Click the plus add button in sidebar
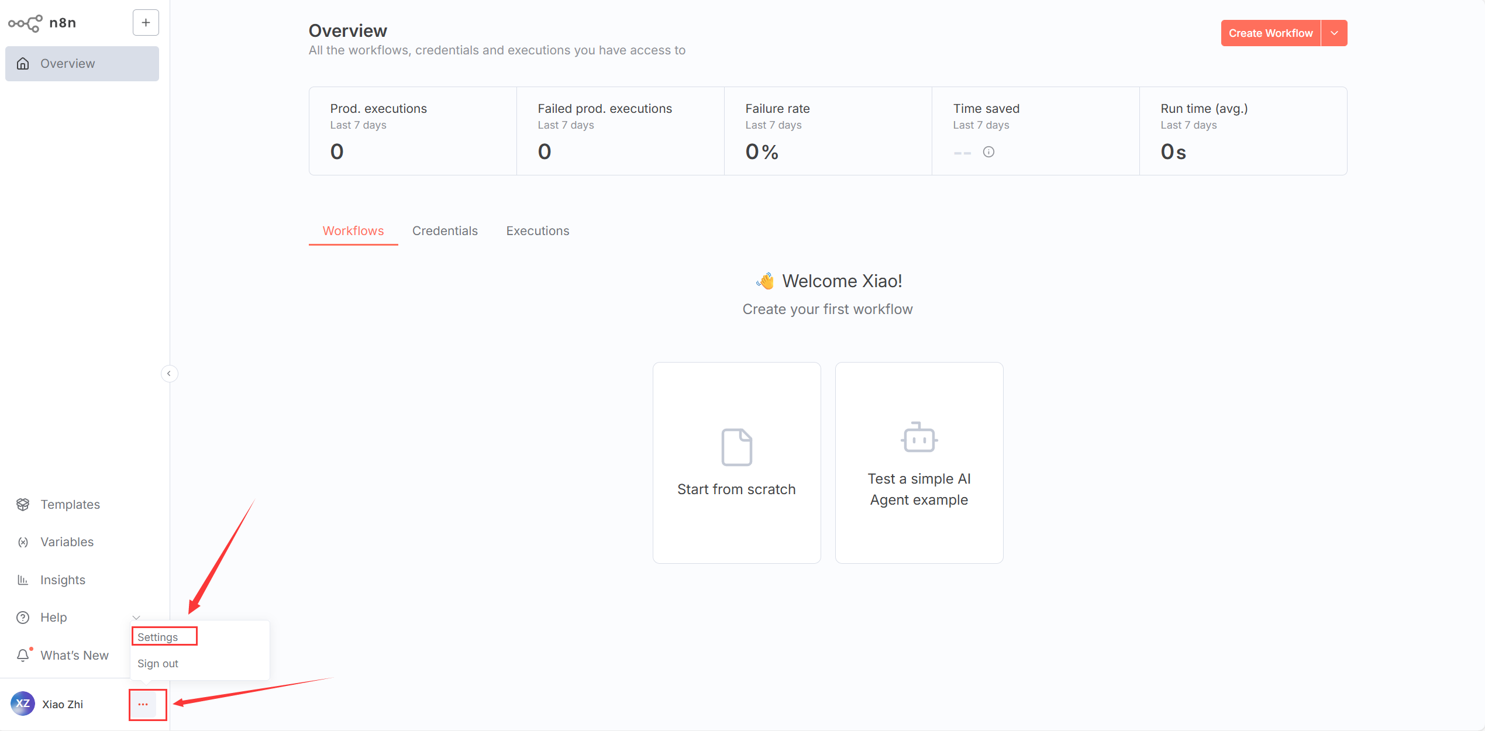 (146, 23)
